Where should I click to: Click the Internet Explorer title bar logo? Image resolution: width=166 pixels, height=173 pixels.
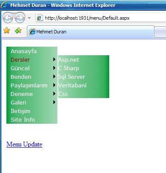tap(4, 5)
